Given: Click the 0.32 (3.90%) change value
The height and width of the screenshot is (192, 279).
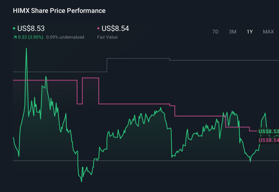Looking at the screenshot, I should click(31, 37).
